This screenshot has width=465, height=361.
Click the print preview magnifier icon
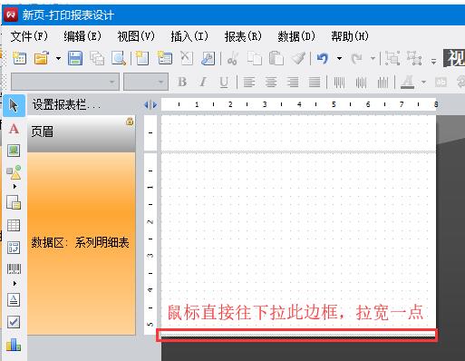(x=119, y=58)
